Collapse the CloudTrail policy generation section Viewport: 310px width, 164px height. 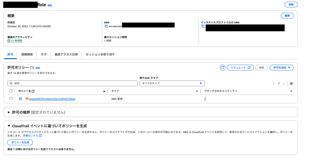9,126
